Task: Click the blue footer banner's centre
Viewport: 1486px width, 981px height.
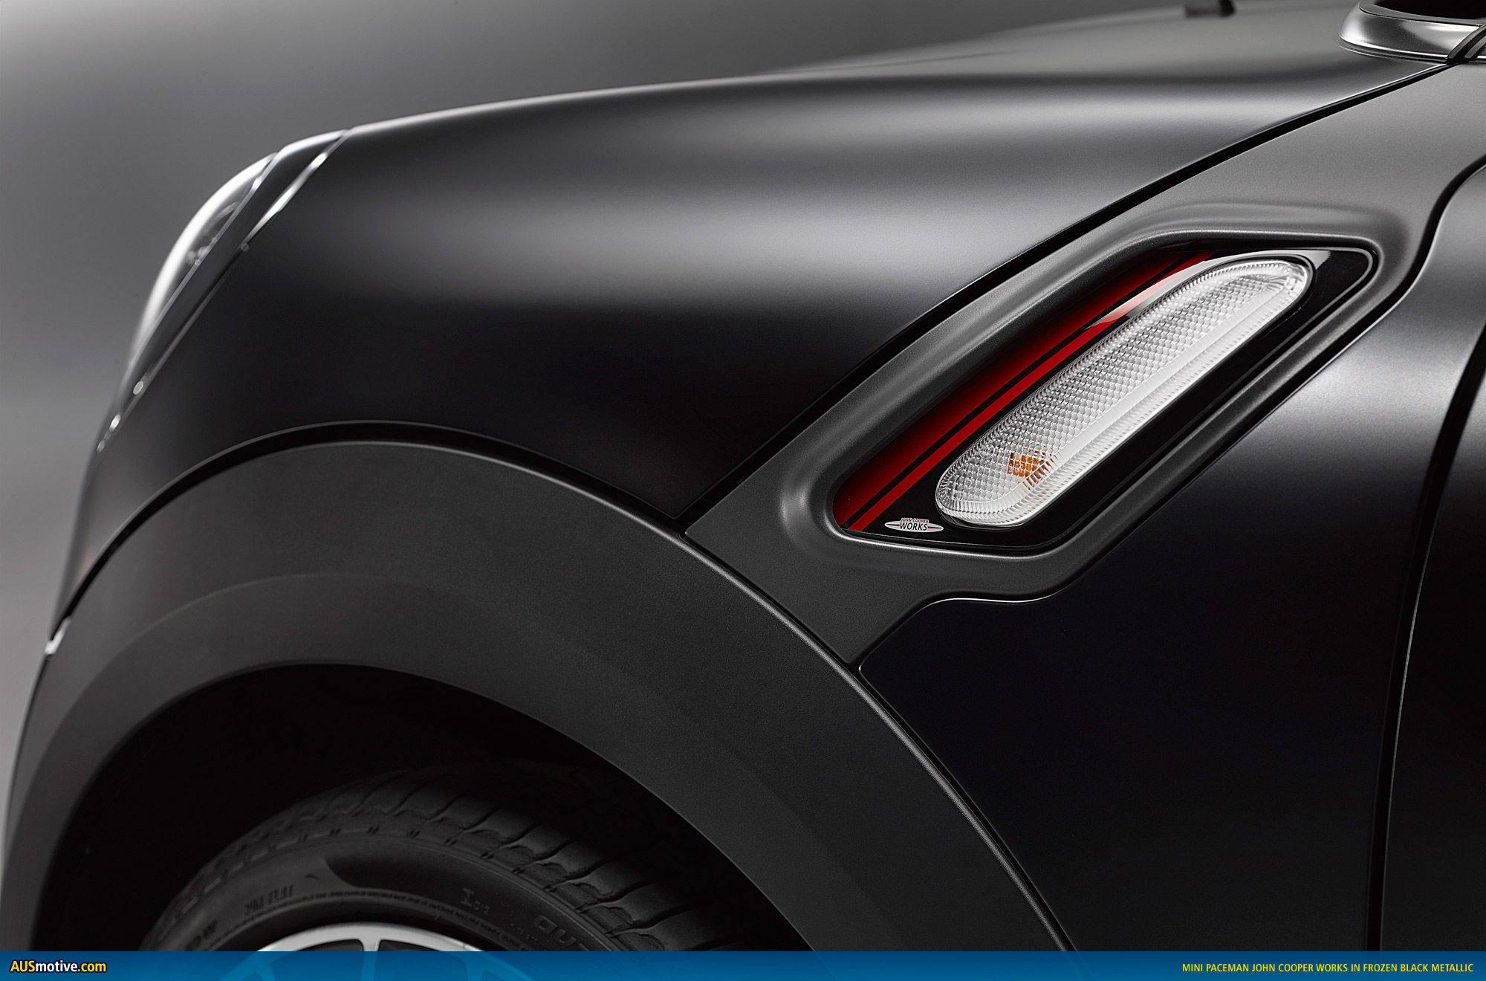Action: 743,967
